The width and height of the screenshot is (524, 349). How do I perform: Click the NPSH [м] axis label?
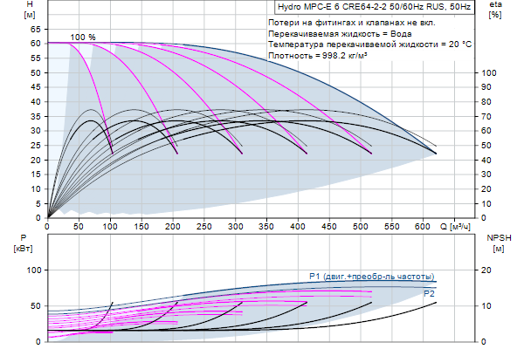click(x=496, y=243)
